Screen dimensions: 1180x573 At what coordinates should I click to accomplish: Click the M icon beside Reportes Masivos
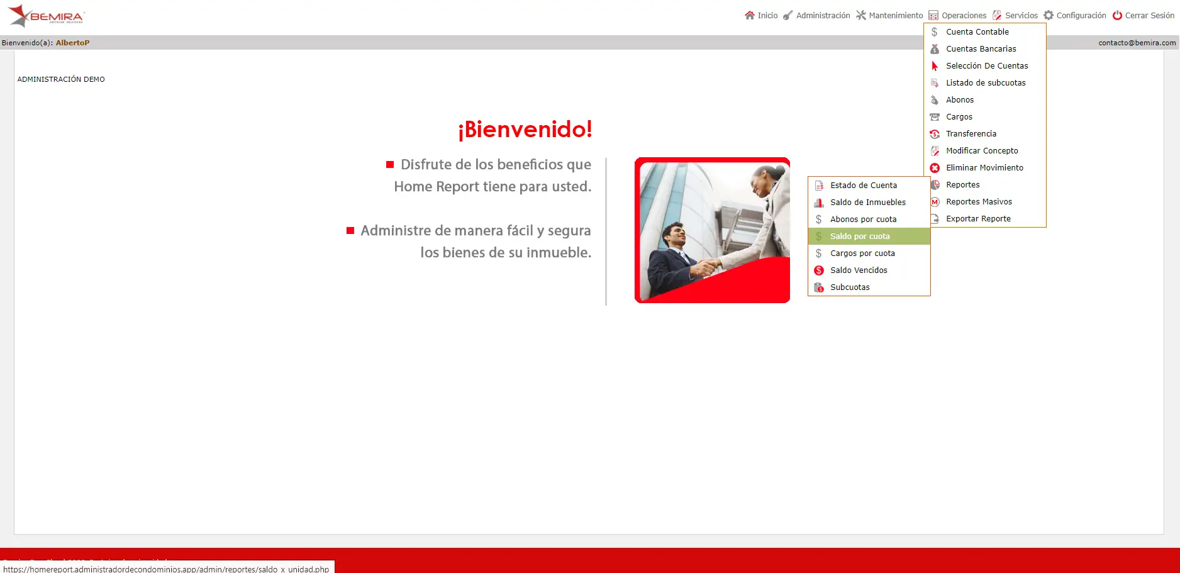pyautogui.click(x=935, y=202)
